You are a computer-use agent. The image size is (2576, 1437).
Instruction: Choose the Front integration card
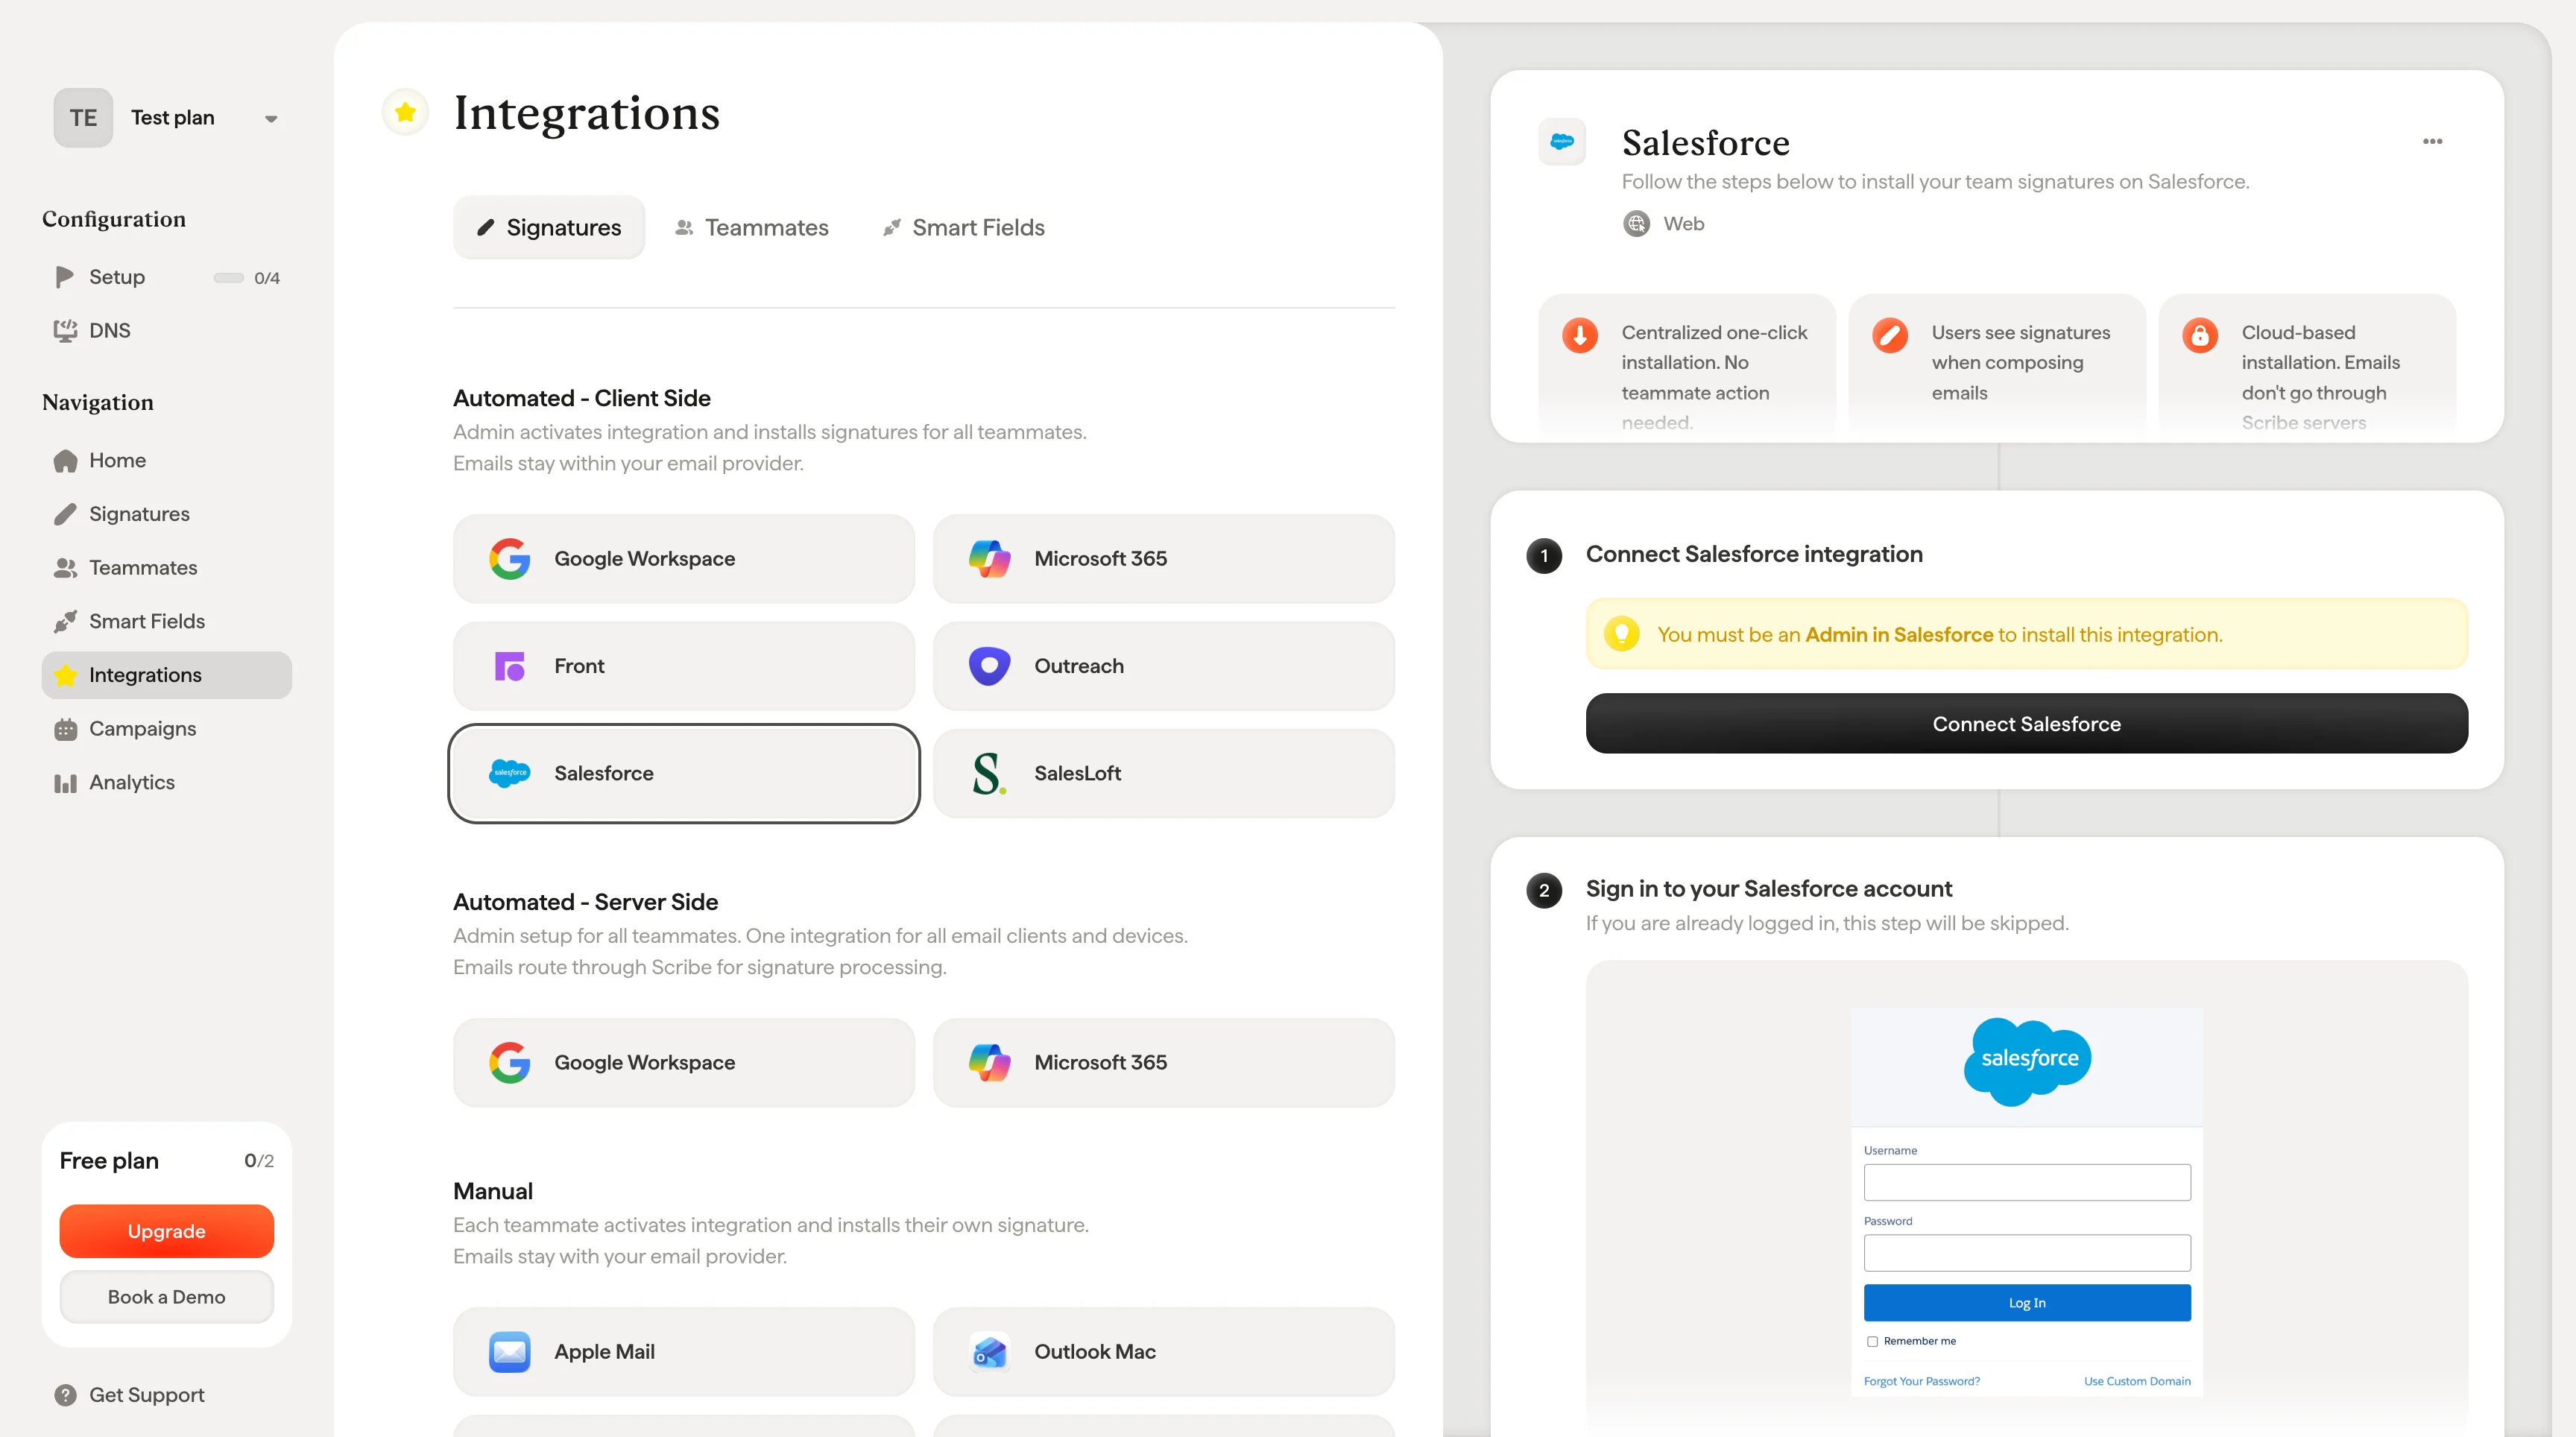click(x=684, y=666)
